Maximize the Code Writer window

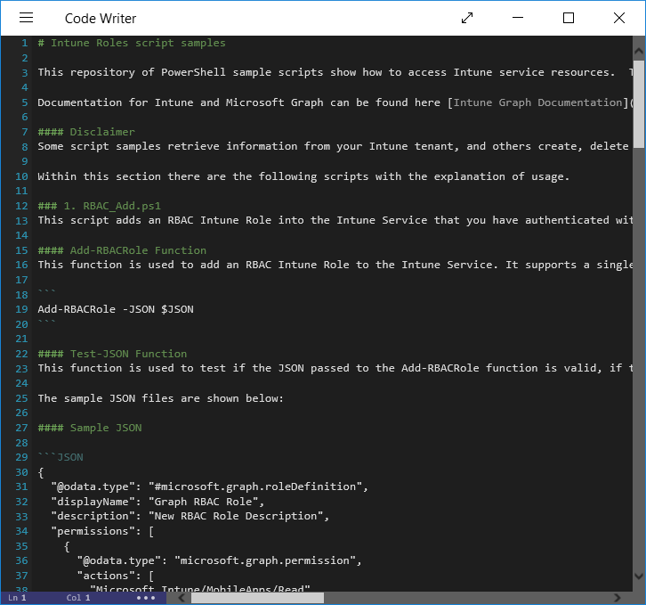click(569, 18)
